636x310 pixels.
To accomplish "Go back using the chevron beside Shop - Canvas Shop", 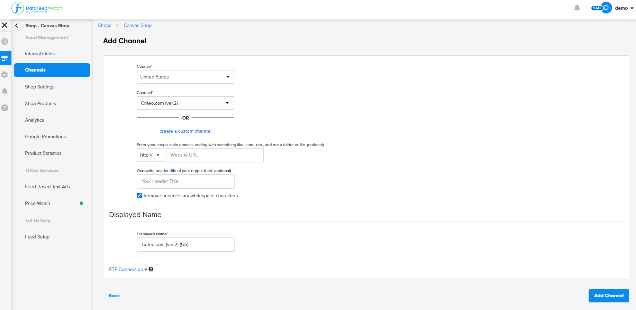I will coord(17,26).
